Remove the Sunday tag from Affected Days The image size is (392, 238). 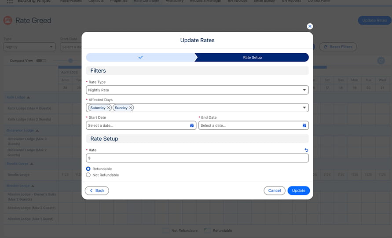[131, 108]
